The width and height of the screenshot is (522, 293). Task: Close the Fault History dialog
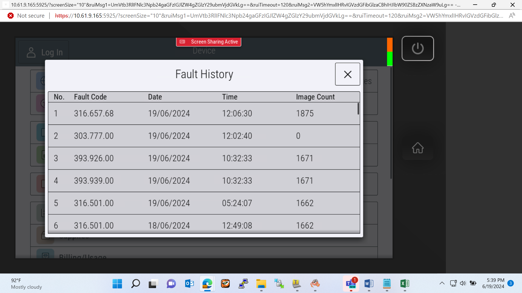(347, 74)
